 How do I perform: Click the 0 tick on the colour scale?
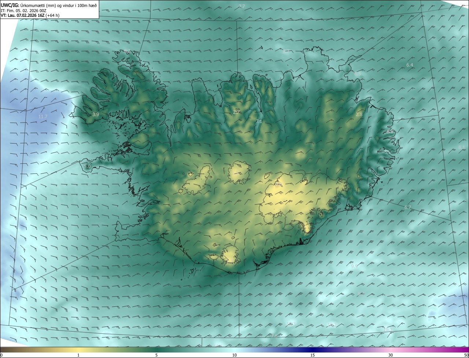pos(1,355)
